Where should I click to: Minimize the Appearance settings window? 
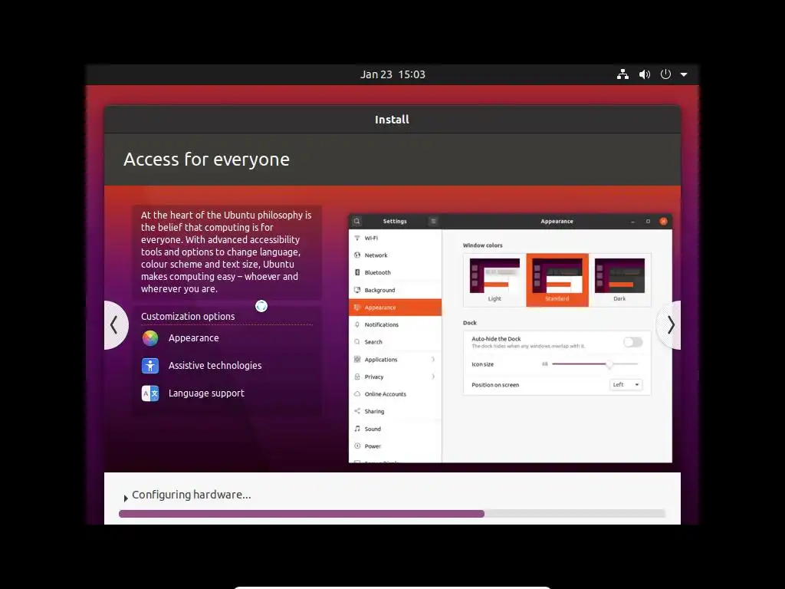tap(632, 222)
